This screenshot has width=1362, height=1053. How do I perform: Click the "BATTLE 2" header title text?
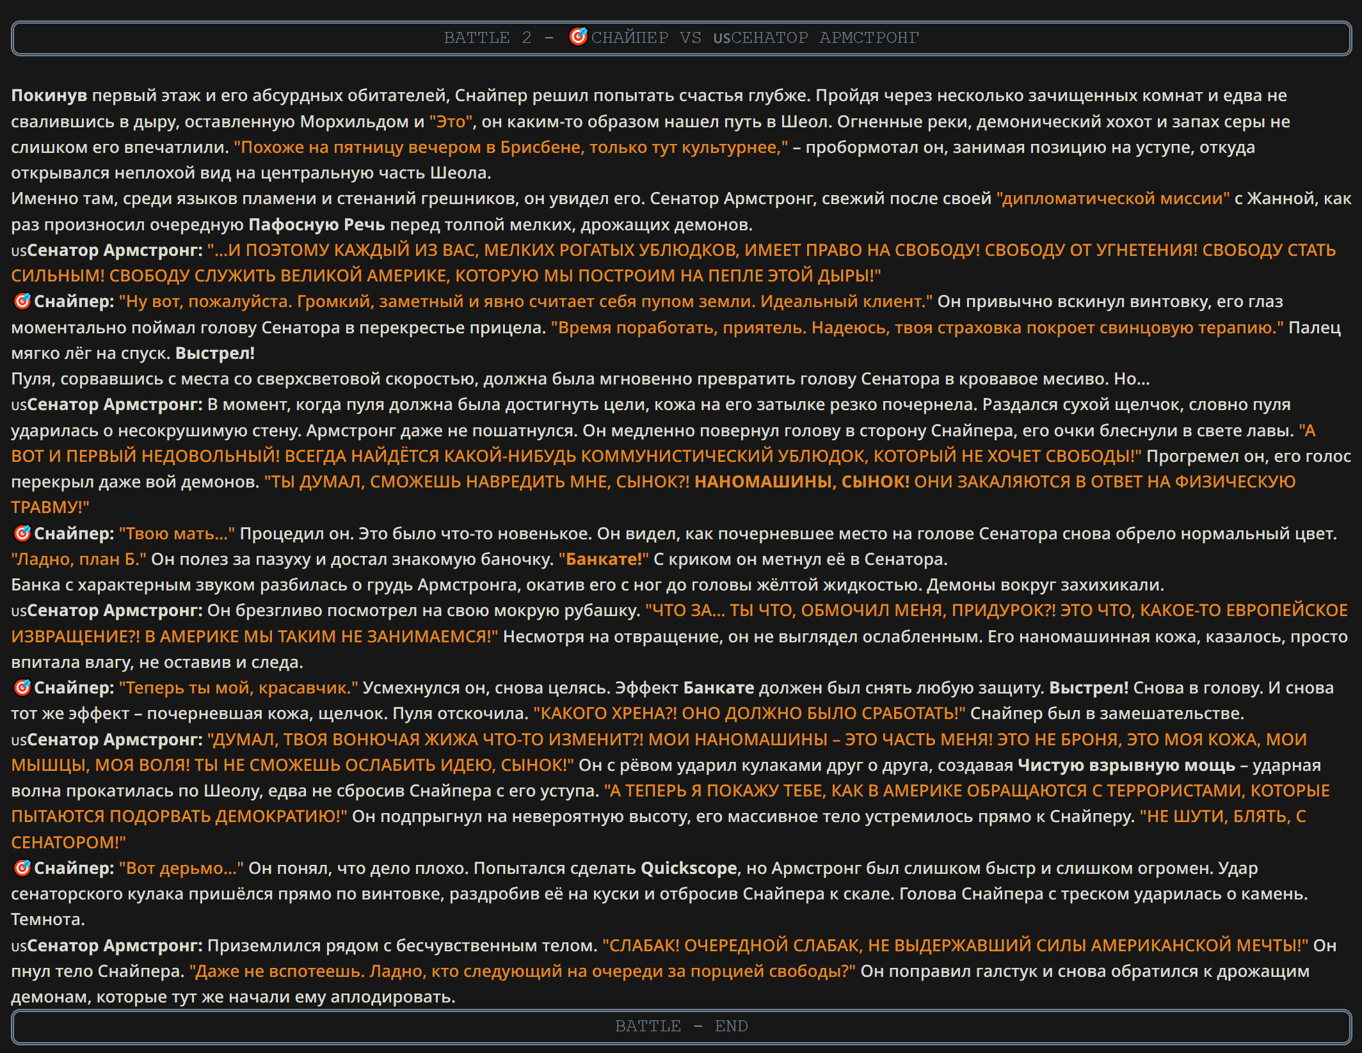coord(488,38)
